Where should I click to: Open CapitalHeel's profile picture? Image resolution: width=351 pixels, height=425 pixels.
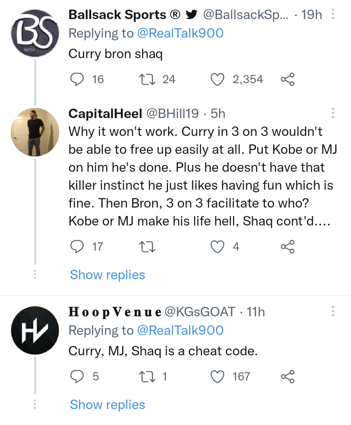click(35, 132)
